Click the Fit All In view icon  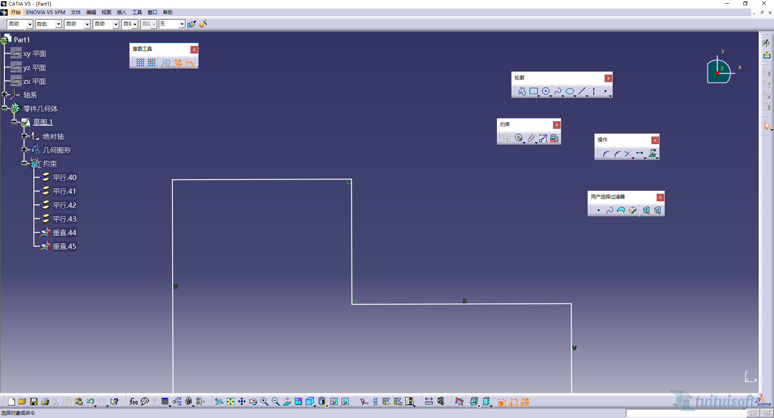click(x=230, y=401)
